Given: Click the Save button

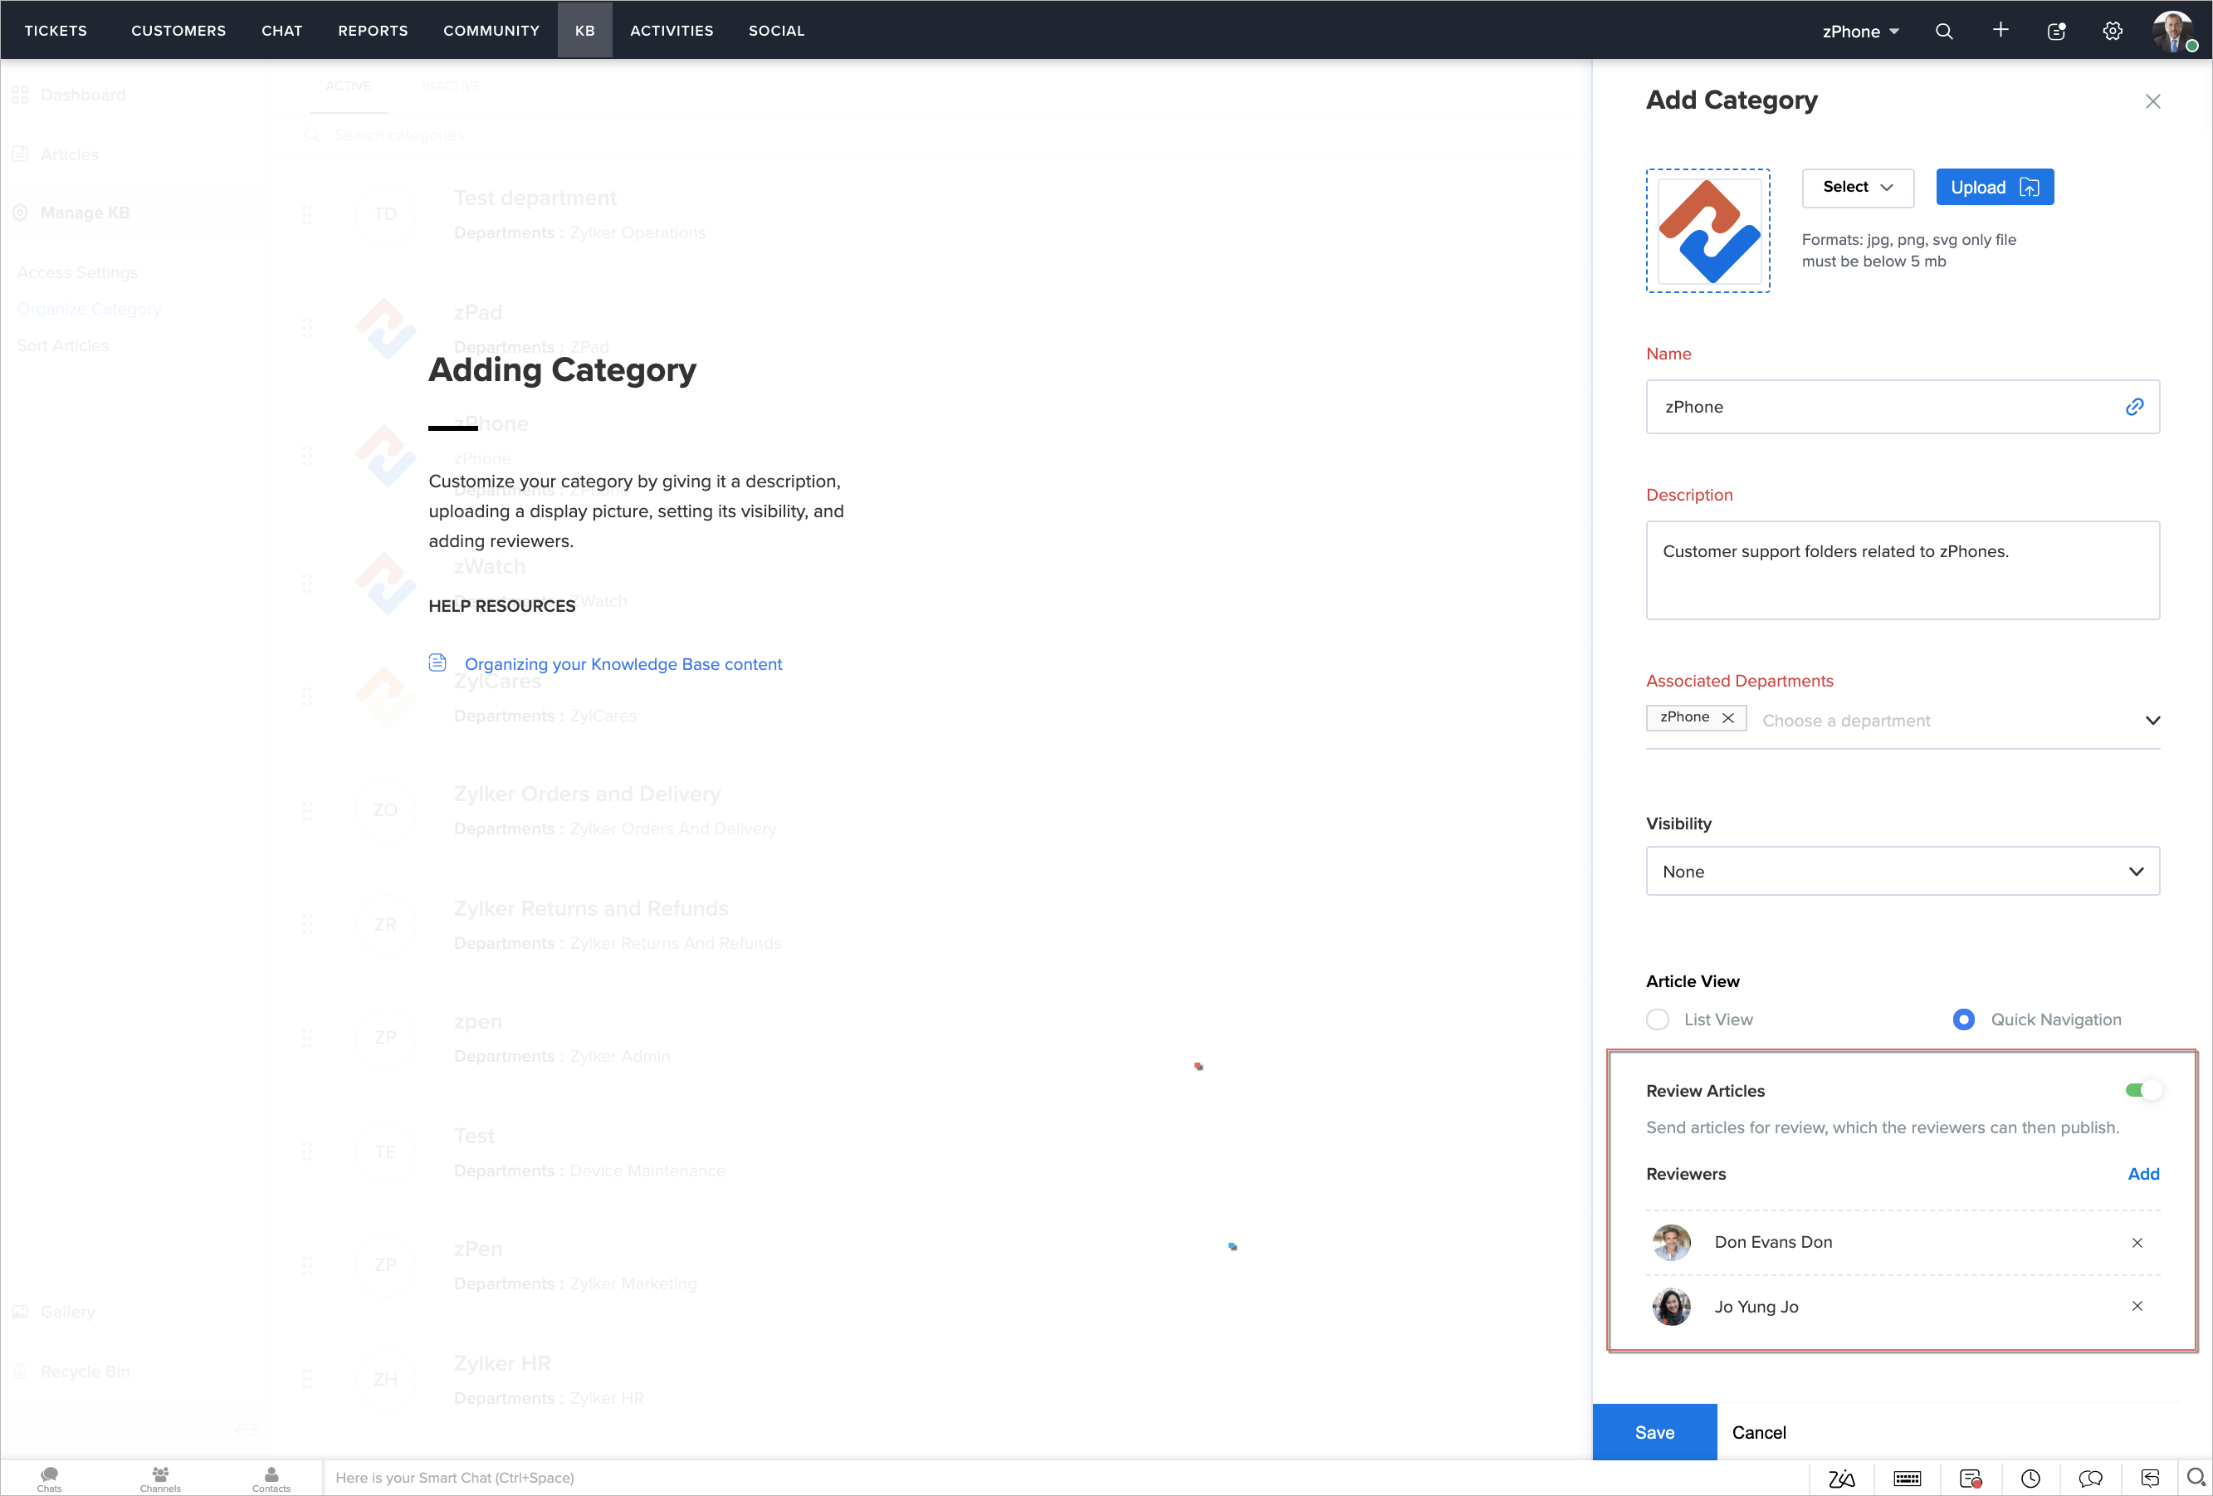Looking at the screenshot, I should pyautogui.click(x=1654, y=1432).
